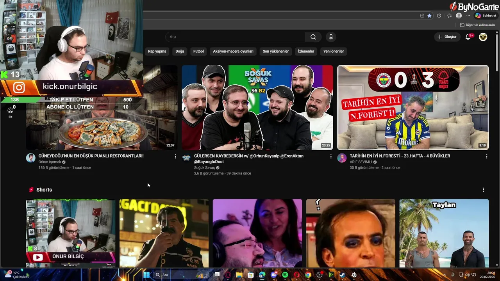The image size is (500, 281).
Task: Click the address bar app-install icon
Action: point(422,16)
